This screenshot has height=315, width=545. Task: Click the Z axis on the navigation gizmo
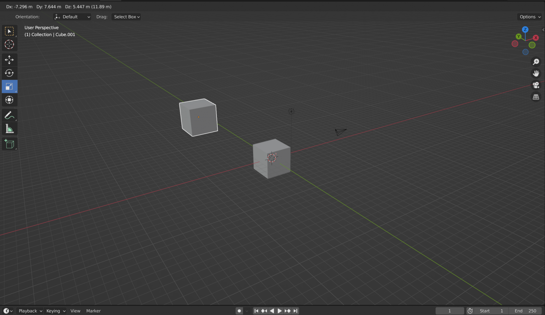525,30
